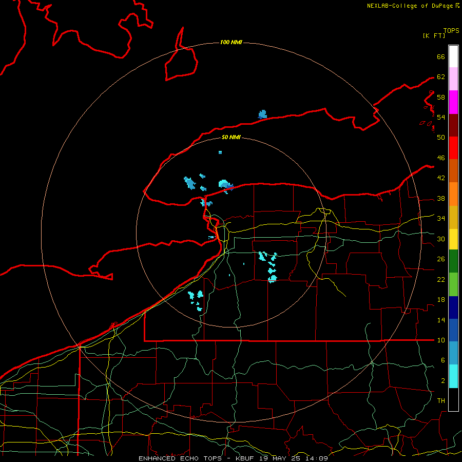Click the legend value 2
This screenshot has height=462, width=462.
442,381
